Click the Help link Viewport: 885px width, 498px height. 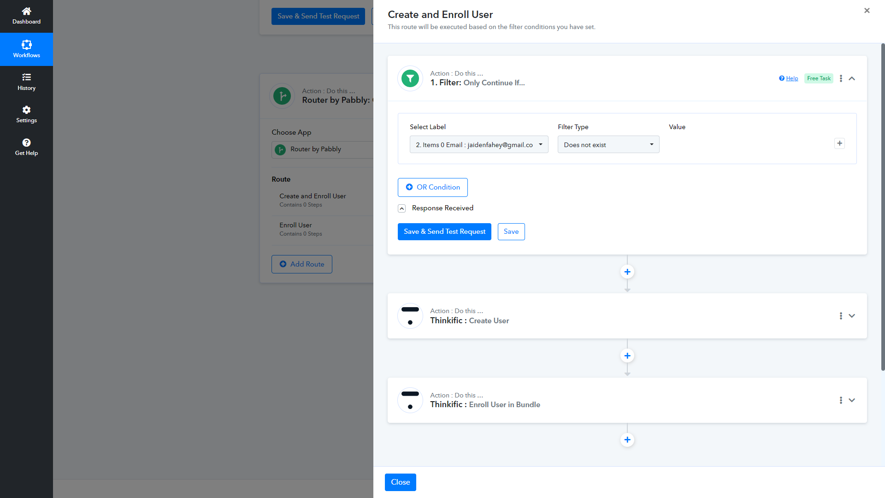[792, 78]
